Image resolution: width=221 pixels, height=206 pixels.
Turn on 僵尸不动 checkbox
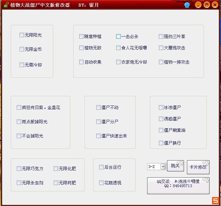[x=98, y=108]
